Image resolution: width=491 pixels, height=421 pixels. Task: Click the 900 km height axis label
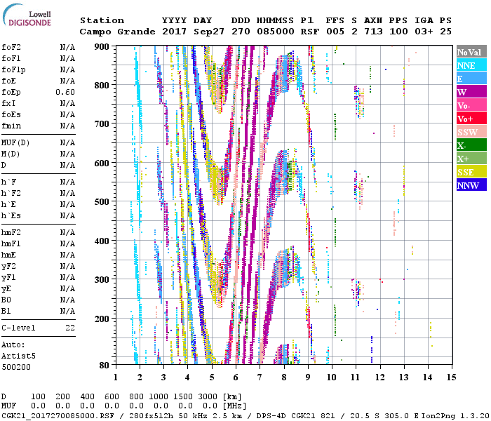click(103, 46)
